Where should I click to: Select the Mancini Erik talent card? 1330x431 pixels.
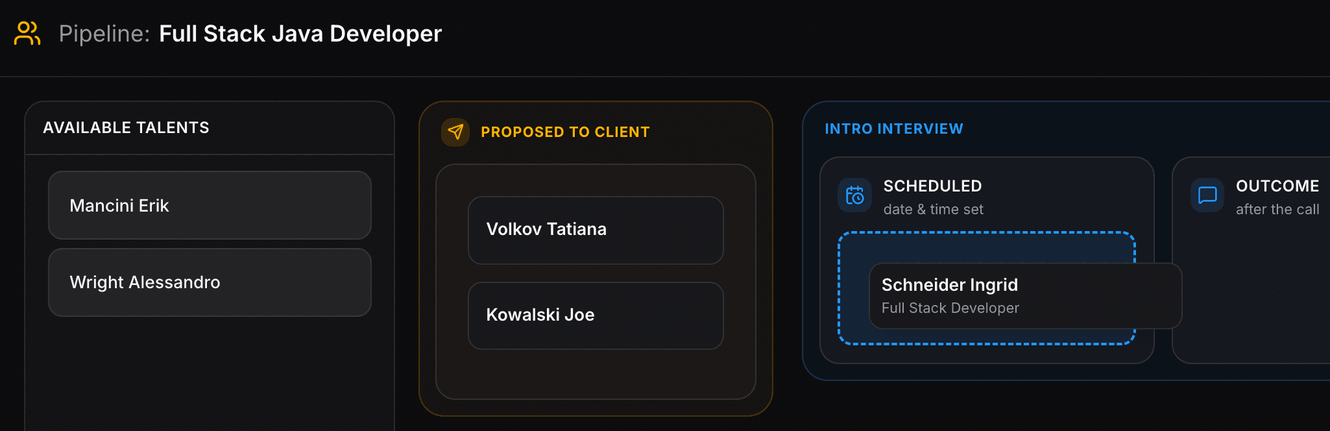click(210, 205)
